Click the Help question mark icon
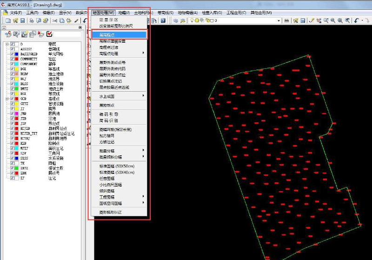Viewport: 372px width, 260px height. pyautogui.click(x=163, y=21)
